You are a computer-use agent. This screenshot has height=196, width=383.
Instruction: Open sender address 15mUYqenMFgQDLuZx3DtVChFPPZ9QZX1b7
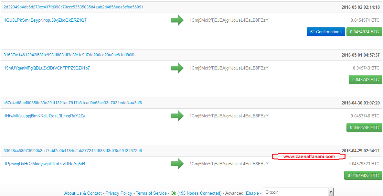click(47, 68)
